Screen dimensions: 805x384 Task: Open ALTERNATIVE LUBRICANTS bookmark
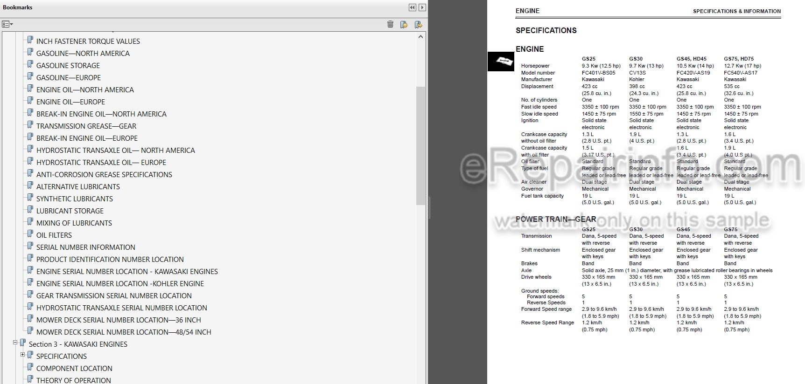[78, 187]
